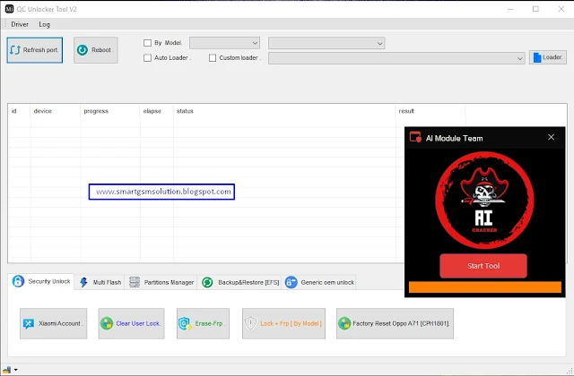Switch to the Security Unlock tab
This screenshot has height=376, width=574.
[x=41, y=281]
